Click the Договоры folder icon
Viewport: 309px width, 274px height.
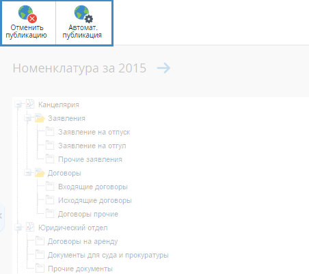click(40, 173)
